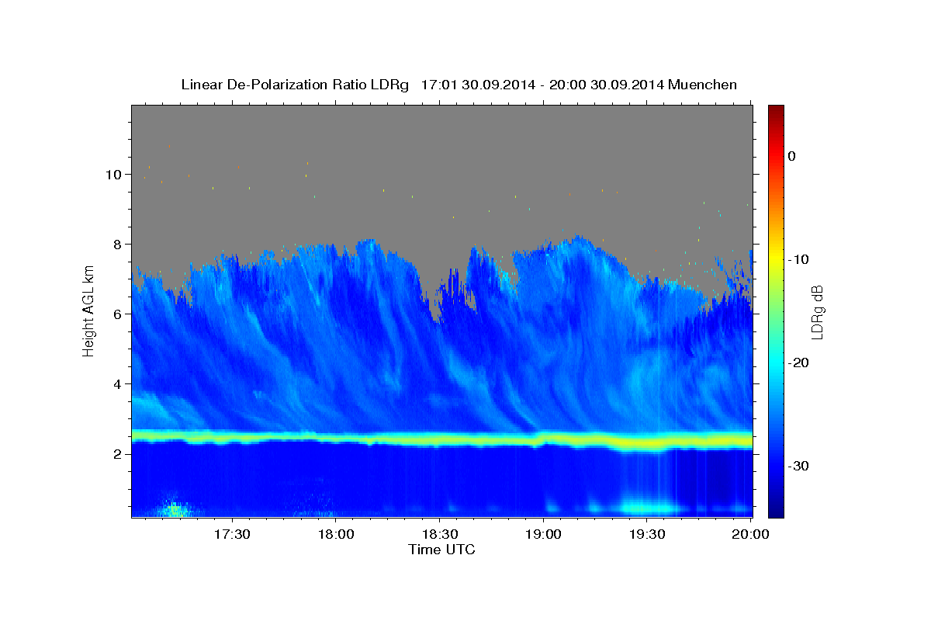Click the 20:00 time tick label
931x621 pixels.
tap(750, 534)
